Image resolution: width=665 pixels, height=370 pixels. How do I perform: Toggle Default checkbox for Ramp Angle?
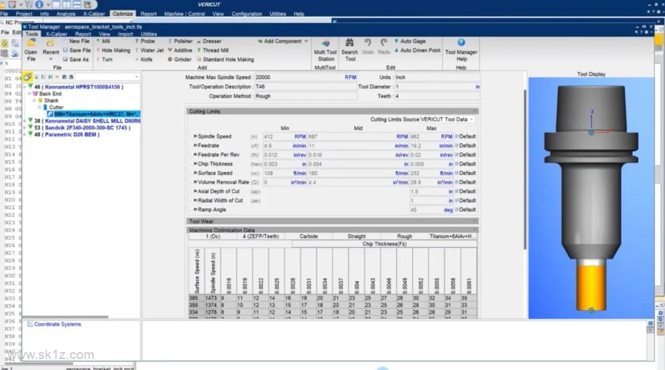click(457, 210)
